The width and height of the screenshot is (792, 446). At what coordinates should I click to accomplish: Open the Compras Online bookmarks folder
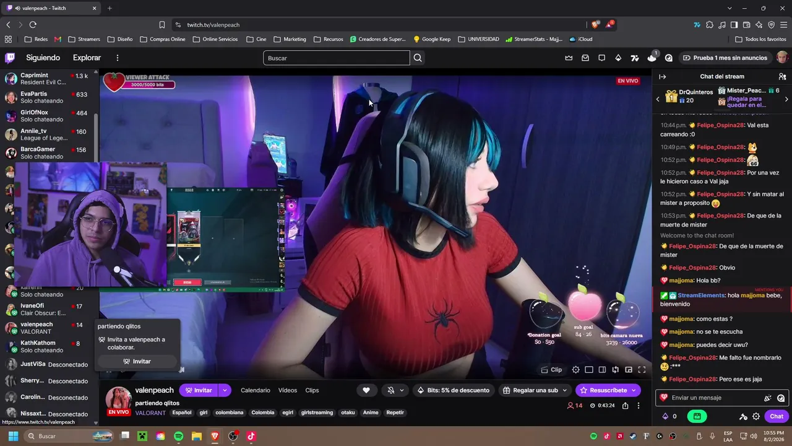[x=163, y=39]
